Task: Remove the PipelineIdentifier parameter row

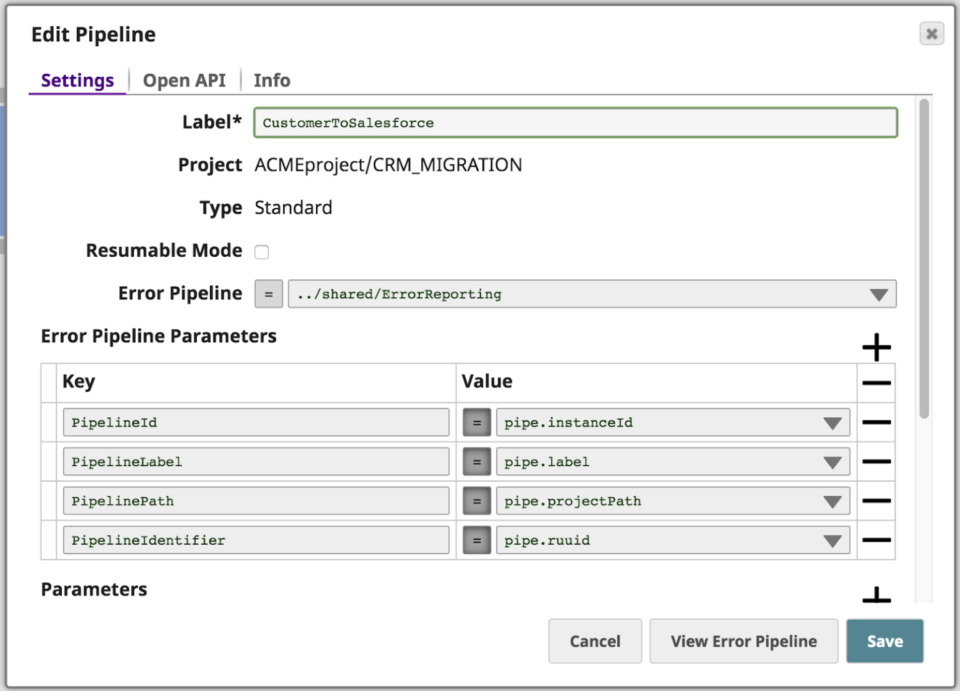Action: click(877, 540)
